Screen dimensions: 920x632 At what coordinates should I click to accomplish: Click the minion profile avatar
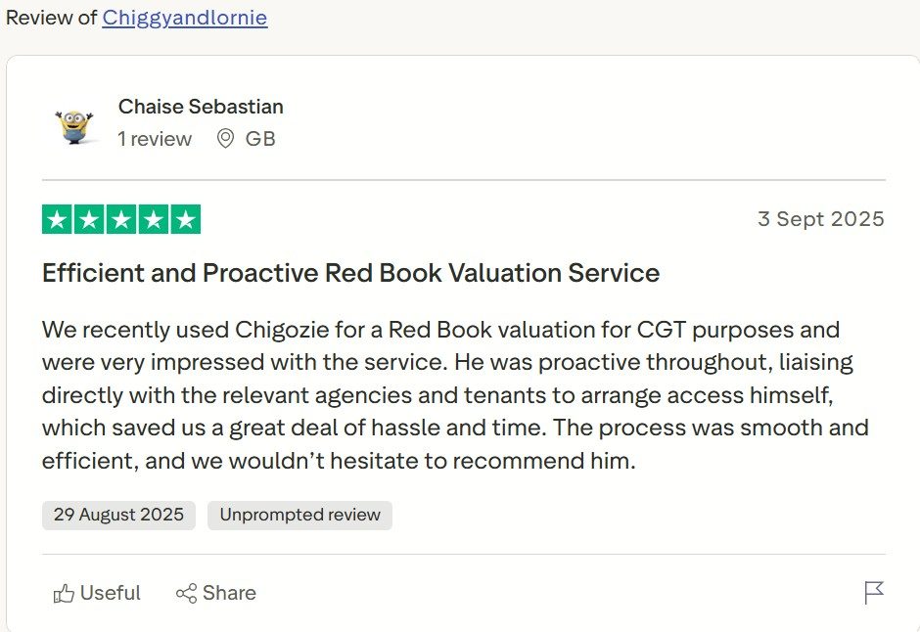[x=74, y=124]
